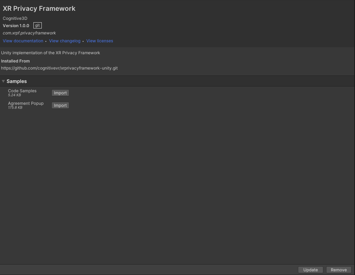355x275 pixels.
Task: Import the Code Samples sample
Action: coord(60,93)
